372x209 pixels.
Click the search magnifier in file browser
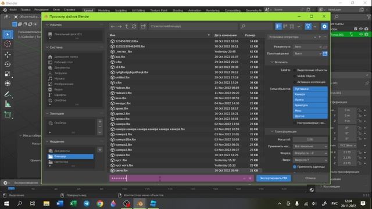tap(243, 27)
